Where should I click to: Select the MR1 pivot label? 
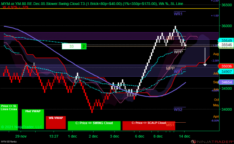(x=170, y=39)
